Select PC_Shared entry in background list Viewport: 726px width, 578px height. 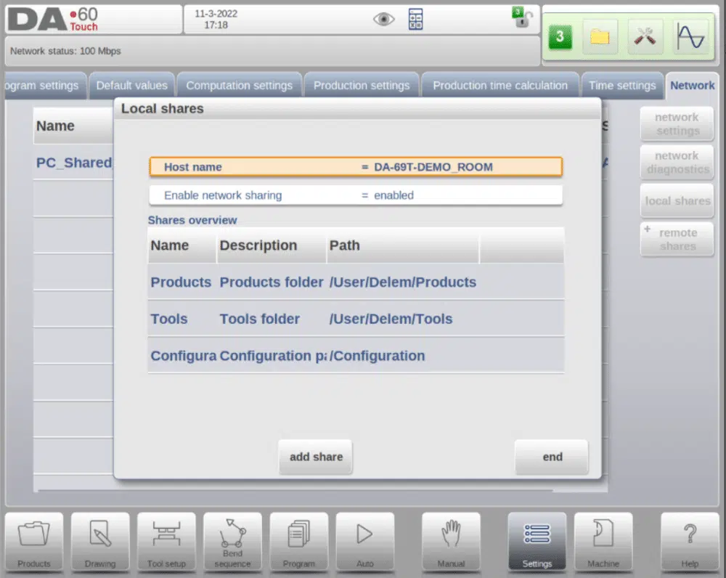(74, 163)
